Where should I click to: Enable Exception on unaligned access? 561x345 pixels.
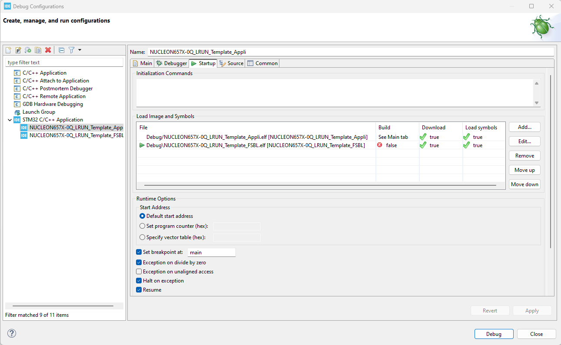(139, 271)
